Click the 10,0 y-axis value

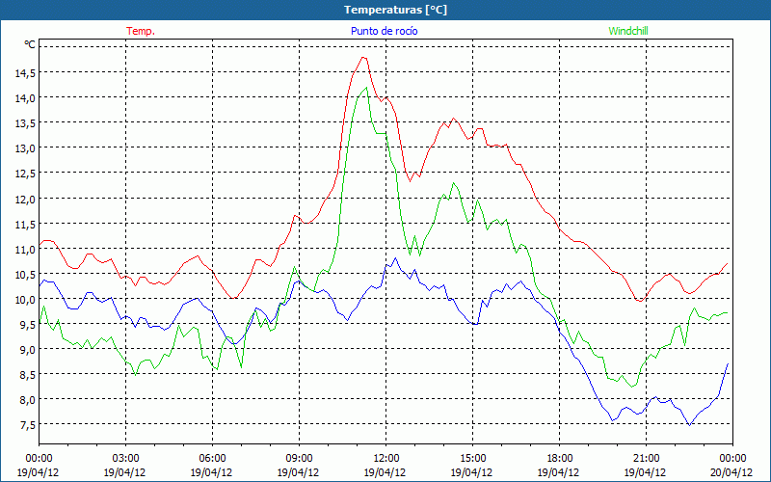click(x=25, y=299)
